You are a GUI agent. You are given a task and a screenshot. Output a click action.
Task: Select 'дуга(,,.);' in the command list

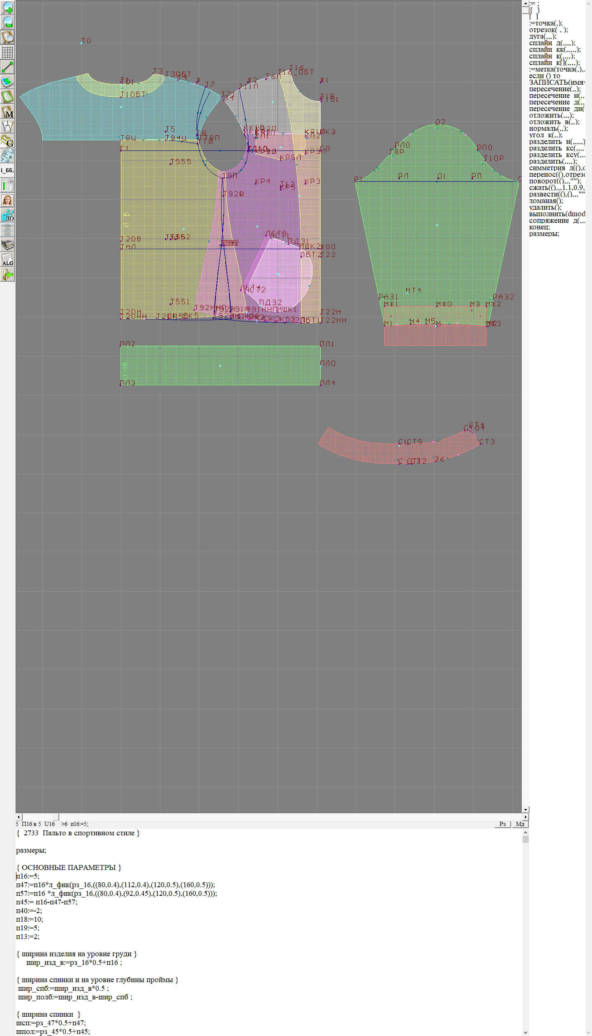point(543,36)
